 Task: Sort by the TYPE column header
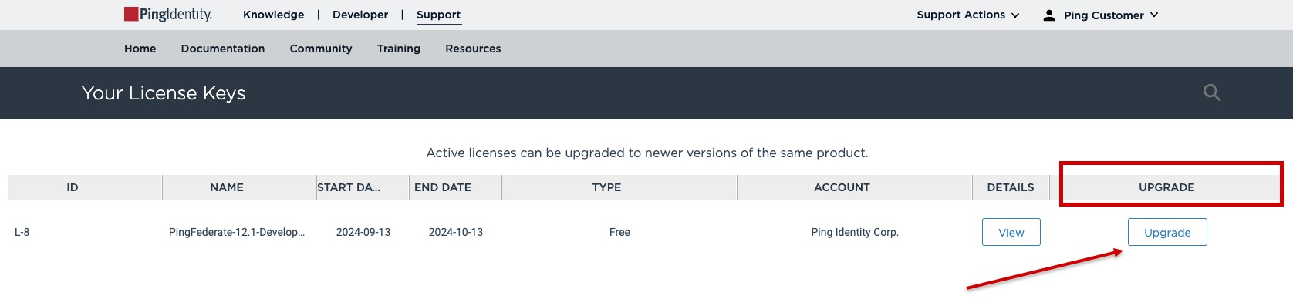(606, 187)
